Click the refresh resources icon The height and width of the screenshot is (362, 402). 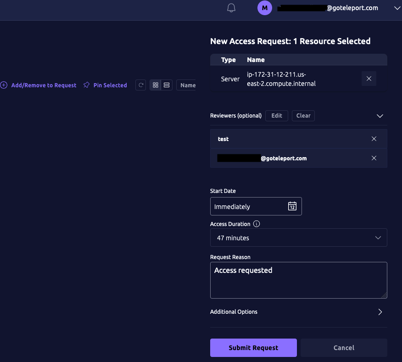click(x=140, y=85)
